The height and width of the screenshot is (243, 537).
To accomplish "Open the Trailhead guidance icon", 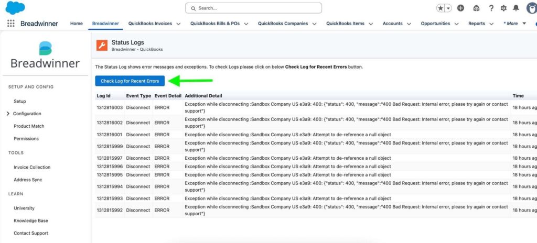I will 476,8.
